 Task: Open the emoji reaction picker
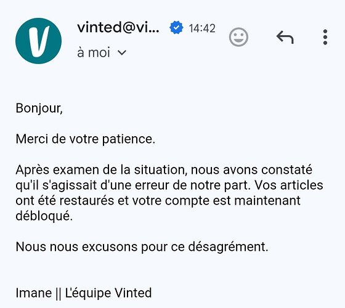(238, 37)
